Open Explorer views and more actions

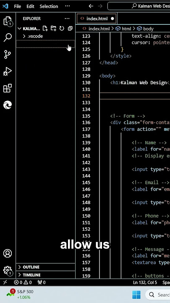click(67, 19)
